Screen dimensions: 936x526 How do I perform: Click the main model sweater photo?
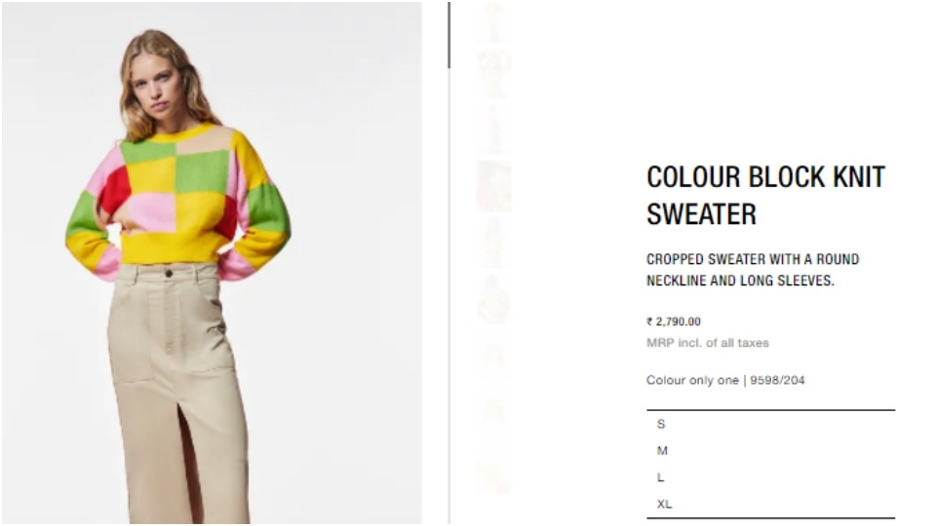[x=212, y=263]
